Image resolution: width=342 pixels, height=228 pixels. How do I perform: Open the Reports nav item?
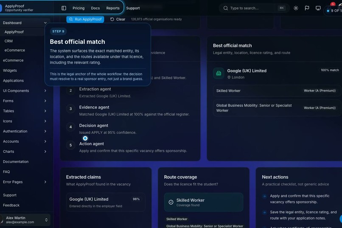(x=113, y=8)
